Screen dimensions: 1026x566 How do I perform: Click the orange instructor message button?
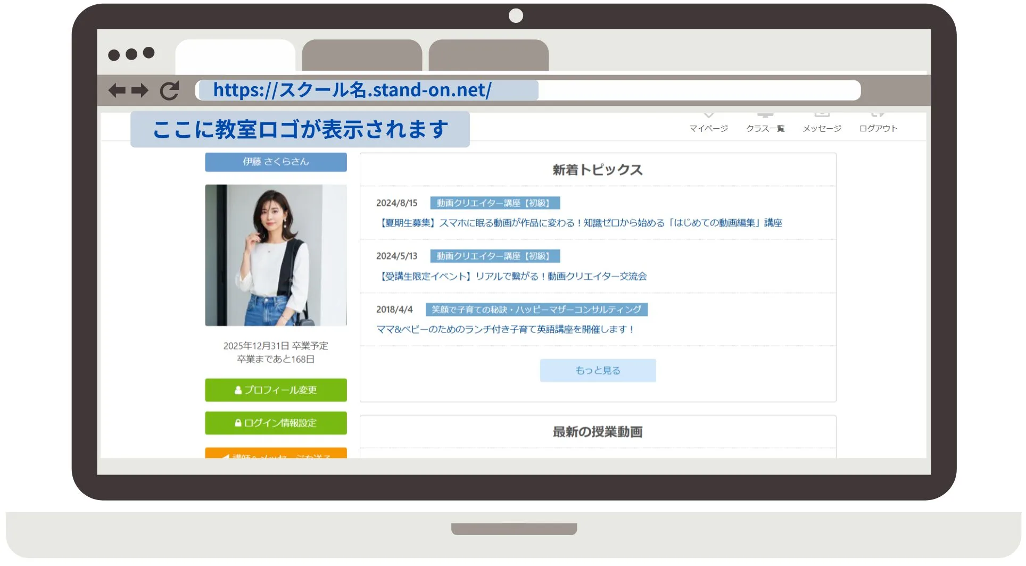[x=276, y=454]
